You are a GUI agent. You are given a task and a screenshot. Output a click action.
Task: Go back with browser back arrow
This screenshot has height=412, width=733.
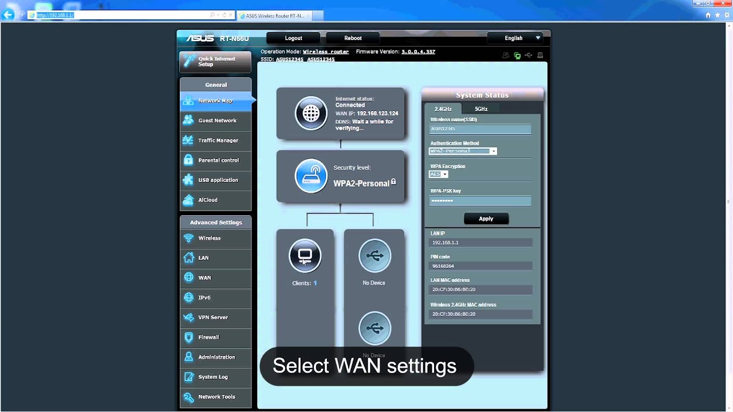pyautogui.click(x=8, y=15)
